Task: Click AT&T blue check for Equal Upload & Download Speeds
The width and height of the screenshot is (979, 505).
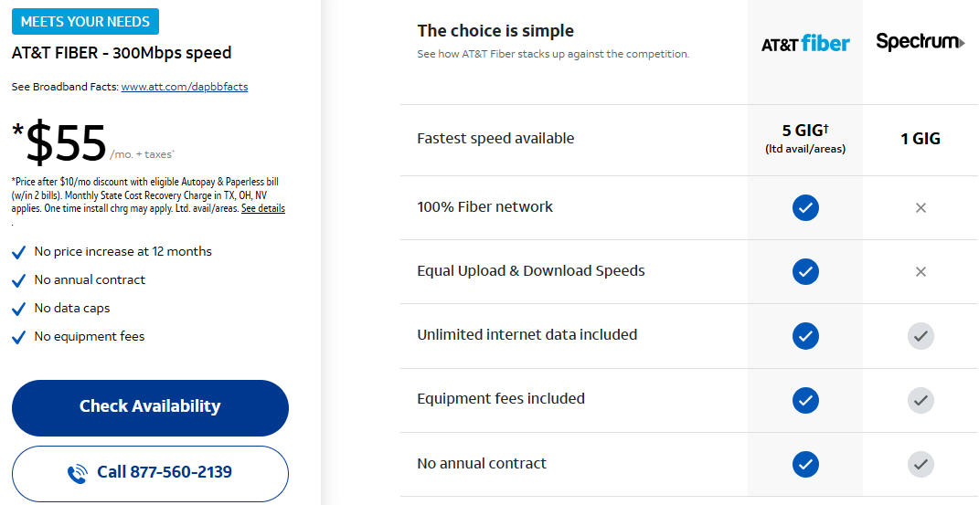Action: point(805,272)
